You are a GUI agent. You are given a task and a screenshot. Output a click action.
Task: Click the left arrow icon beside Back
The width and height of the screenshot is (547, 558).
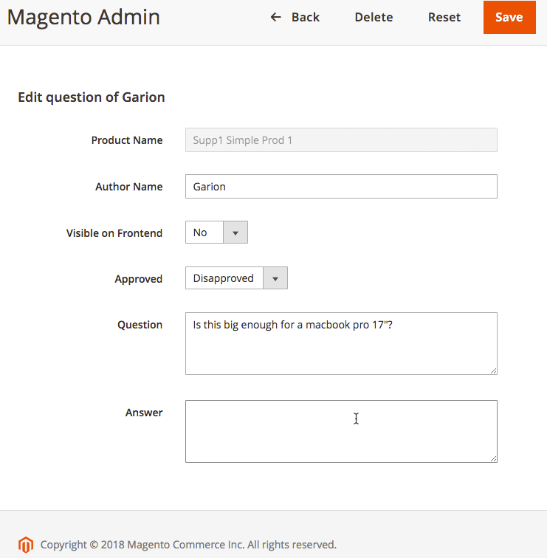(x=276, y=17)
